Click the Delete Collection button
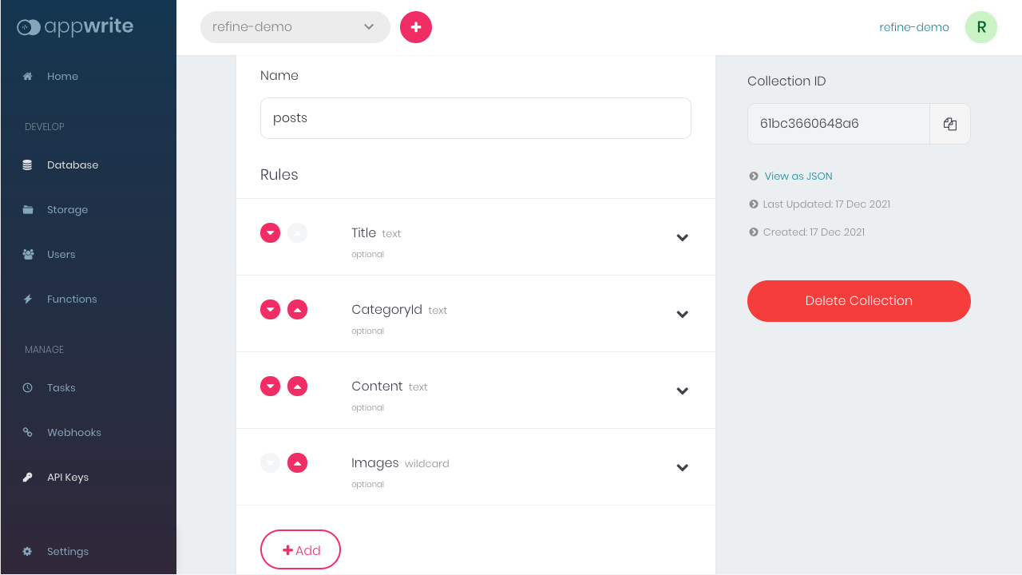The width and height of the screenshot is (1022, 575). (x=858, y=301)
